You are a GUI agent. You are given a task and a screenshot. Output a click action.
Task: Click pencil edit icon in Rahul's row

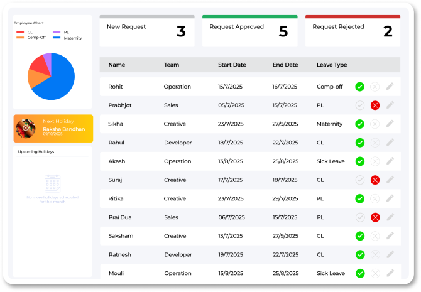tap(390, 143)
